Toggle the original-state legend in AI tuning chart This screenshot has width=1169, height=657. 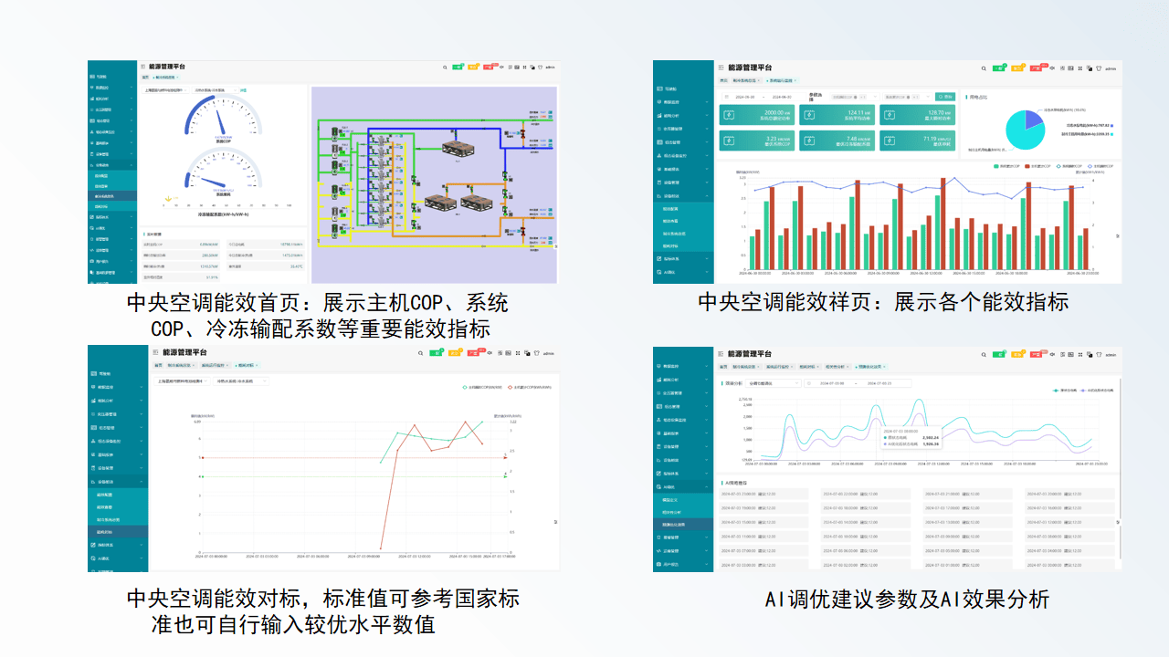coord(1065,390)
